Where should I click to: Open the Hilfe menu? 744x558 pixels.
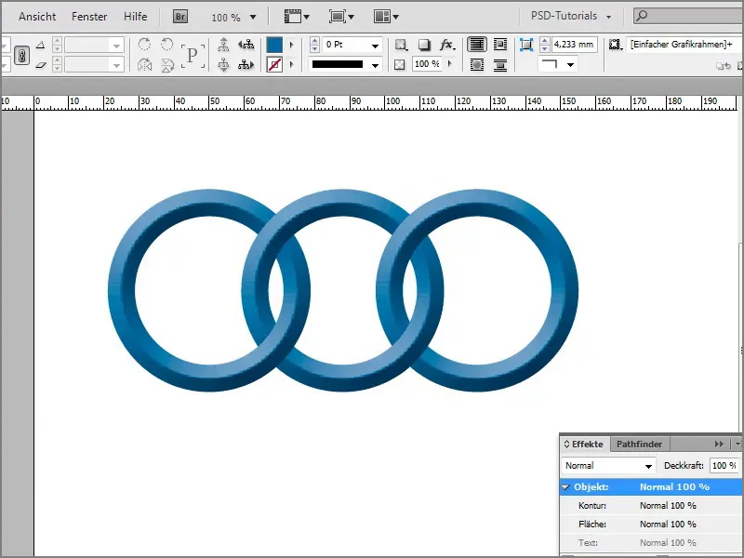point(135,17)
